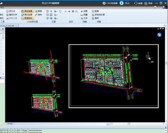Select the 面积 area measure tool
The image size is (168, 133).
coord(95,18)
